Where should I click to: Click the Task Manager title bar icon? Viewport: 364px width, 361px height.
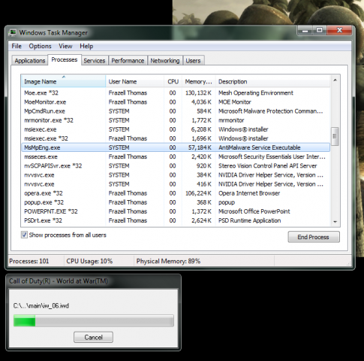point(12,33)
